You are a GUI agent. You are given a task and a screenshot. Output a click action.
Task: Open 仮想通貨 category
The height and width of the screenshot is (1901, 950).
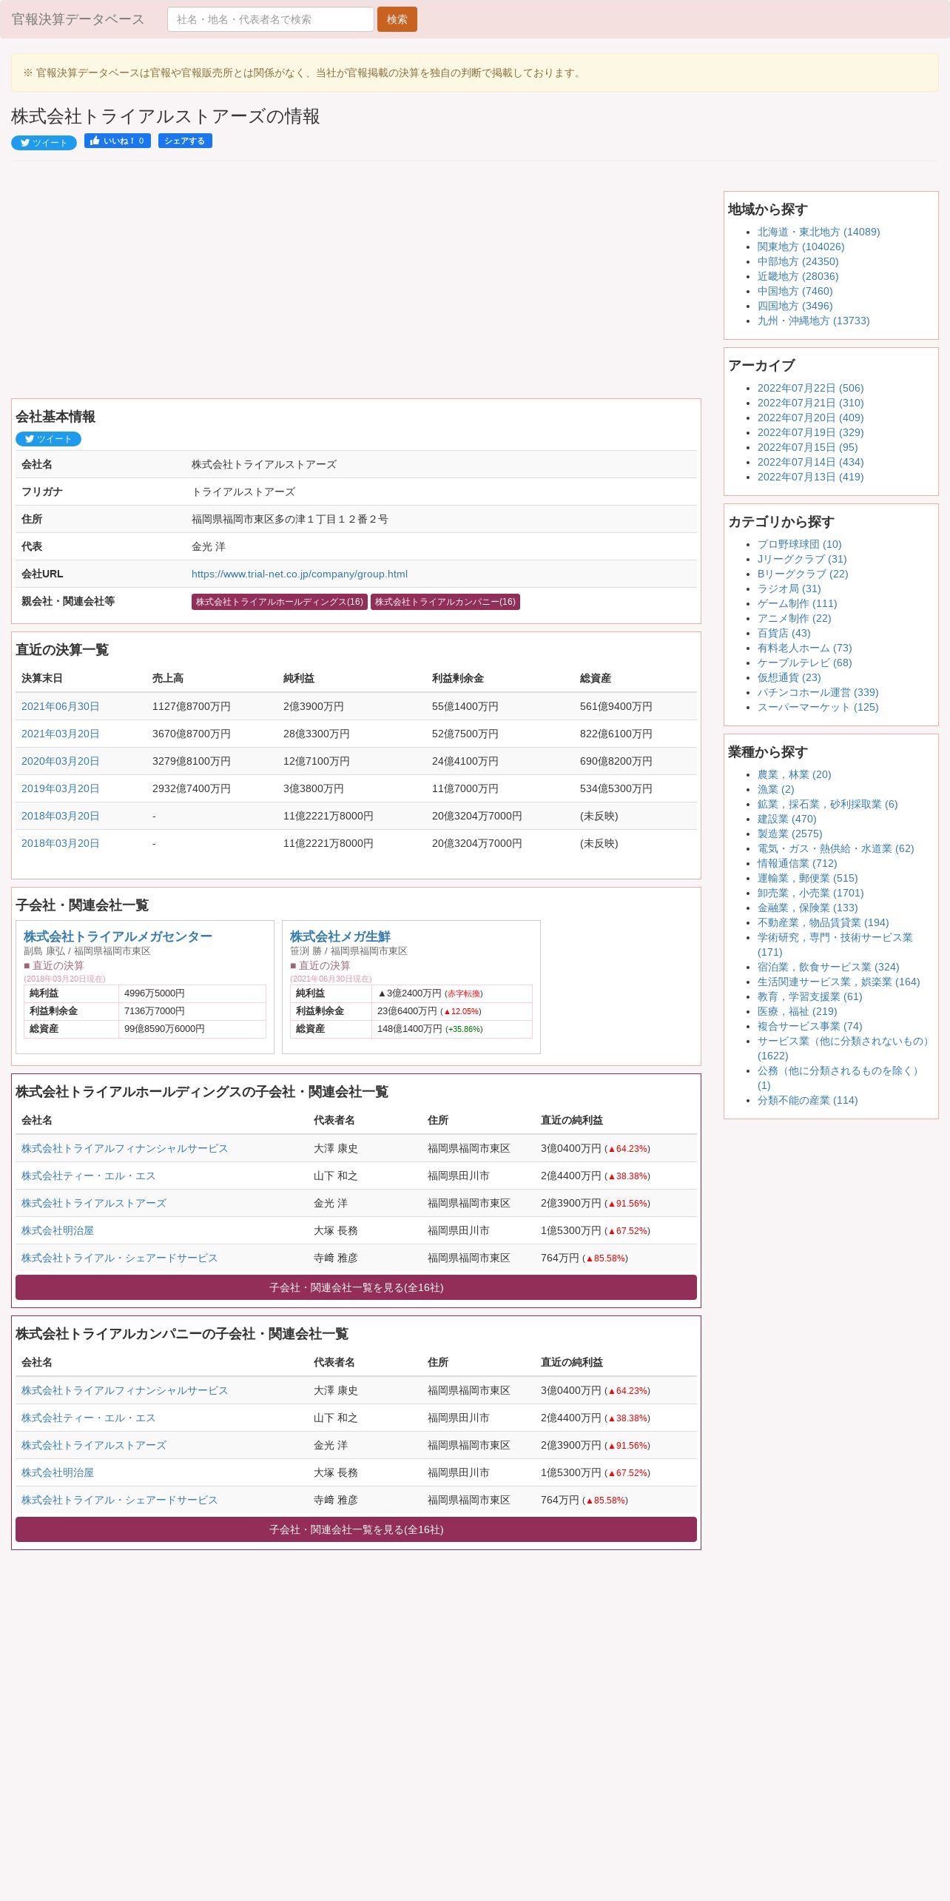pos(789,677)
